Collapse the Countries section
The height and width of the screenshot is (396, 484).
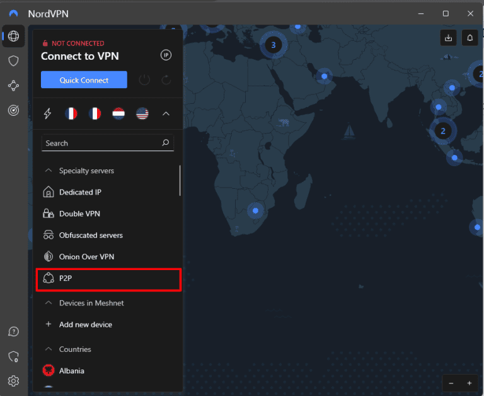tap(48, 349)
